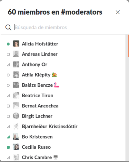Click green square status beside Cecilia Russo
Screen dimensions: 129x162
click(x=8, y=147)
